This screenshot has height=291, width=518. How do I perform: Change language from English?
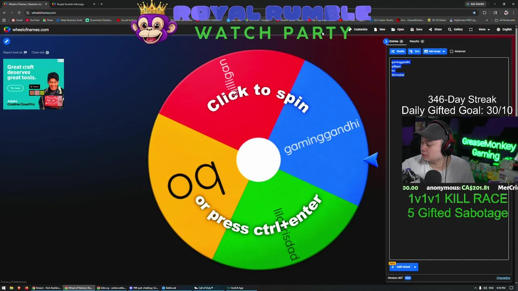(504, 30)
